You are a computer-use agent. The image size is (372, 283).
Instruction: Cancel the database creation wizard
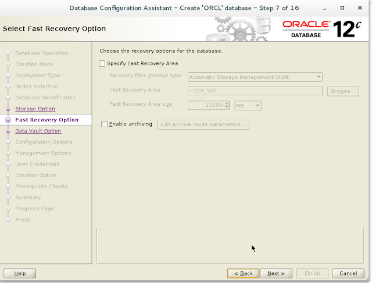[x=348, y=273]
